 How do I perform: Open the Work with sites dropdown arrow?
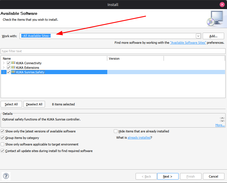click(198, 36)
